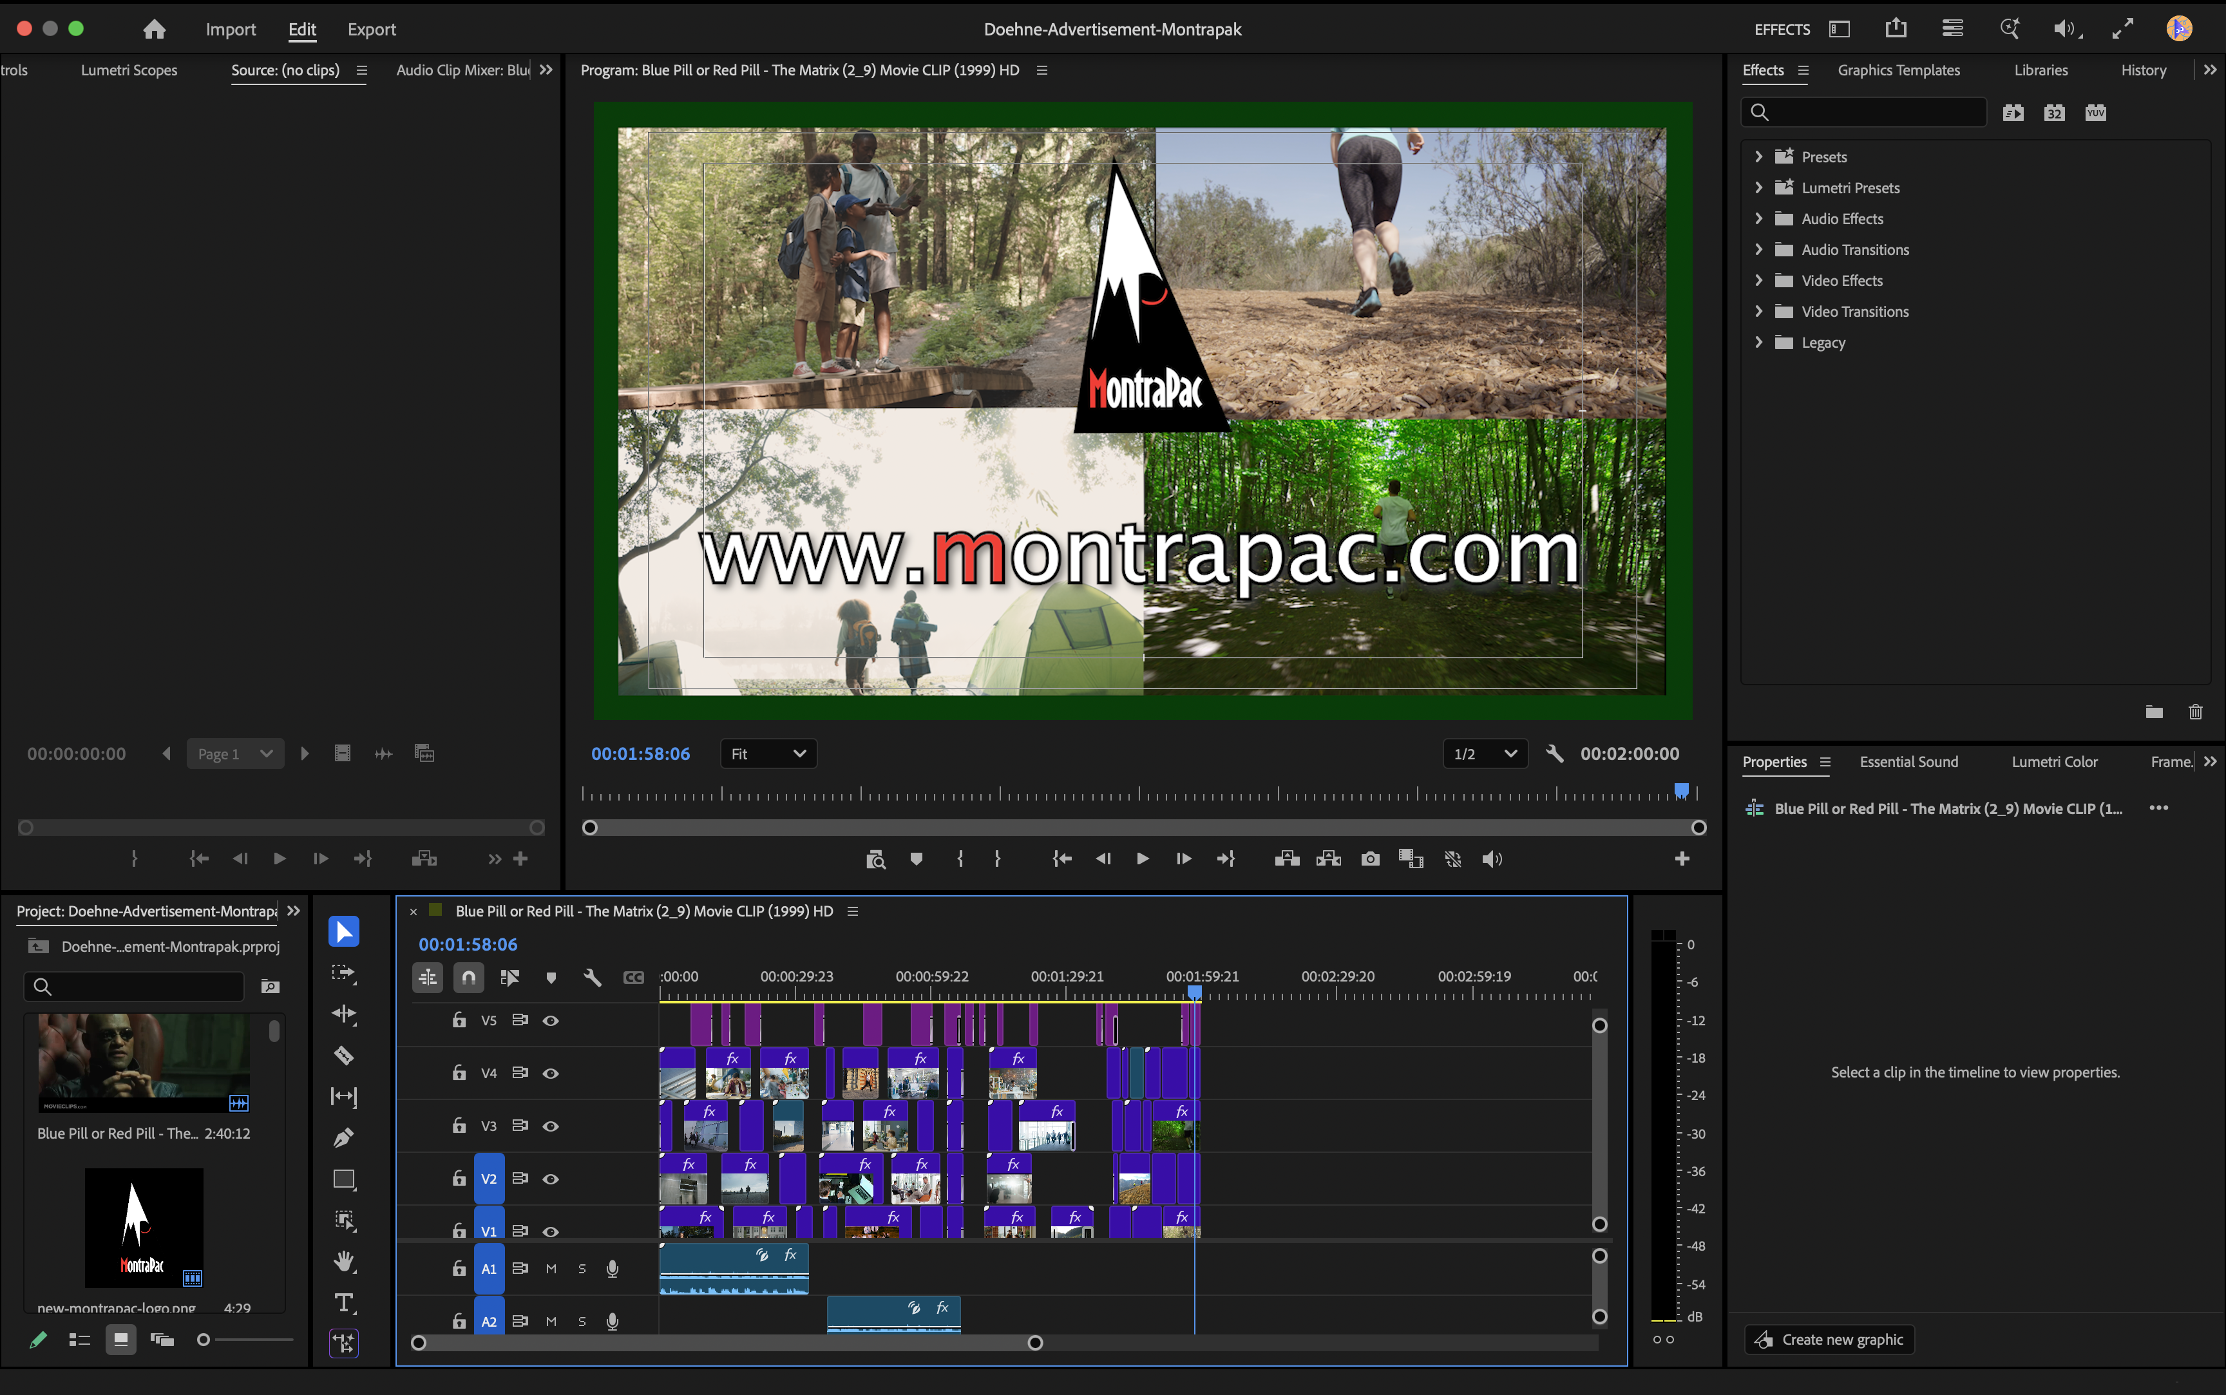Expand Video Effects folder

1758,280
